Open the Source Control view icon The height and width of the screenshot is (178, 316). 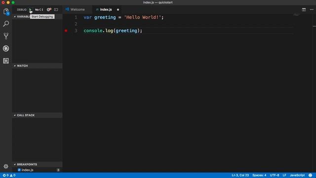tap(6, 36)
